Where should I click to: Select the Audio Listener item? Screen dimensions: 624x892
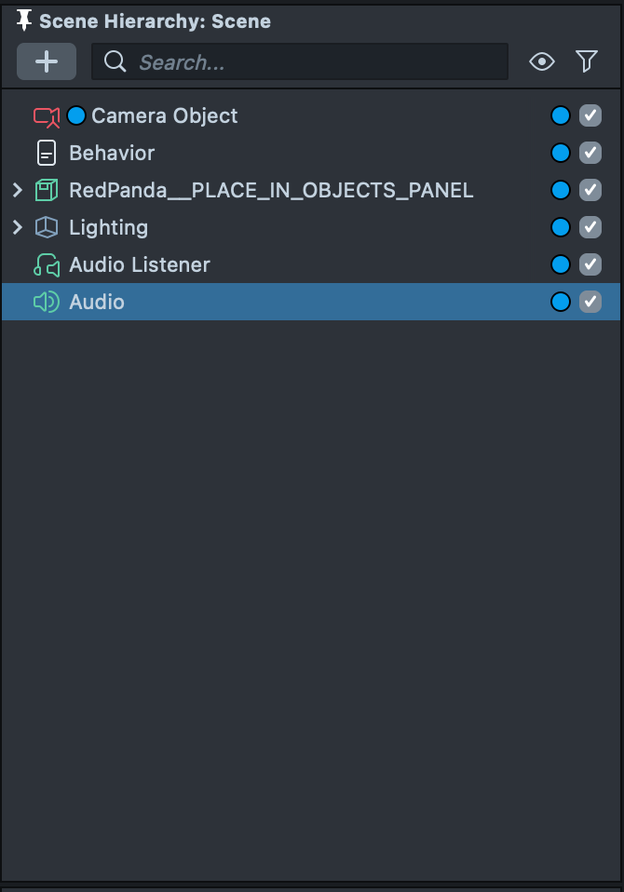point(140,264)
